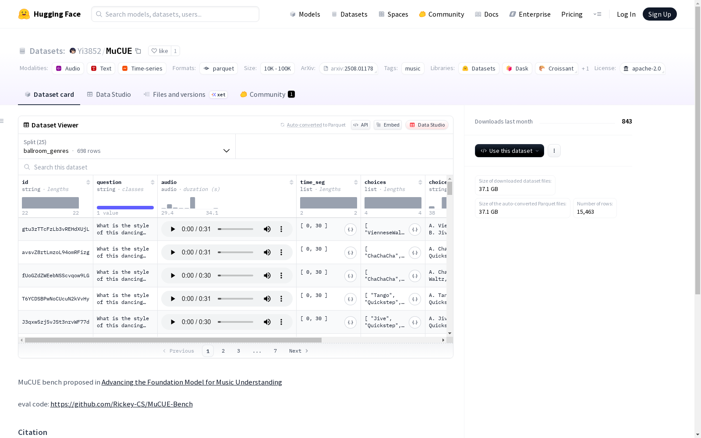Open Docs in top navigation
Viewport: 701px width, 438px height.
click(487, 14)
